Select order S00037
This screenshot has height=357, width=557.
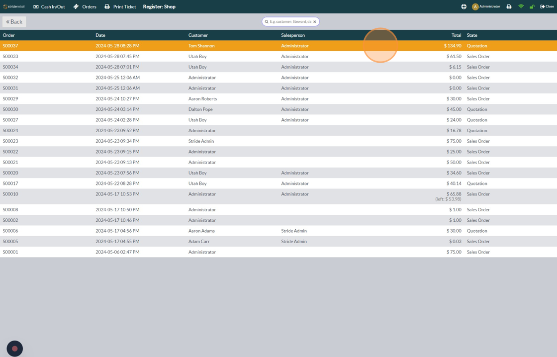tap(278, 46)
